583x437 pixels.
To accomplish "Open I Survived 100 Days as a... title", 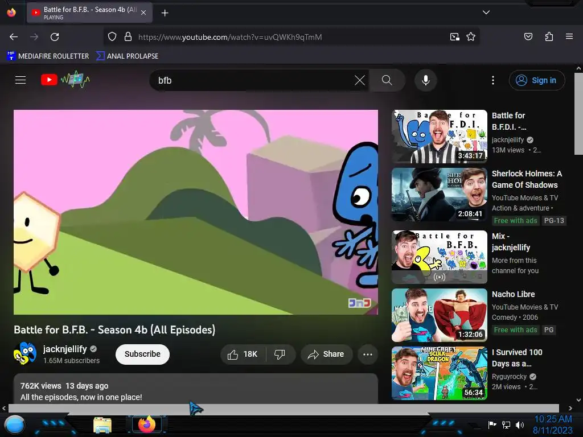I will tap(517, 358).
